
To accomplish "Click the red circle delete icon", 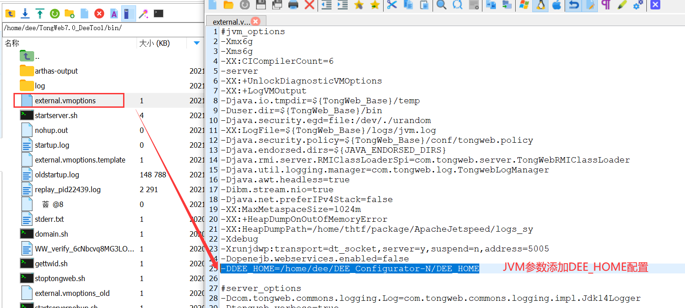I will click(x=99, y=13).
